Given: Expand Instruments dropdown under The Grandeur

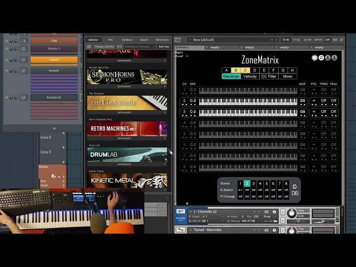Looking at the screenshot, I should tap(165, 112).
